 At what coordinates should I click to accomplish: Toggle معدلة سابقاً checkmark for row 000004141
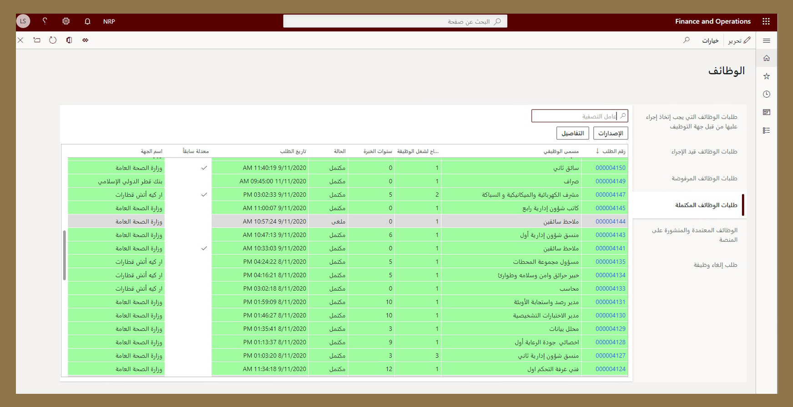[204, 248]
